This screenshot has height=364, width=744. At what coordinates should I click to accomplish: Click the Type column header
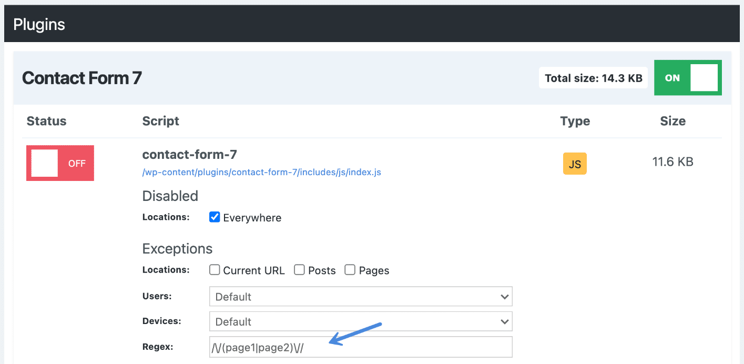575,121
